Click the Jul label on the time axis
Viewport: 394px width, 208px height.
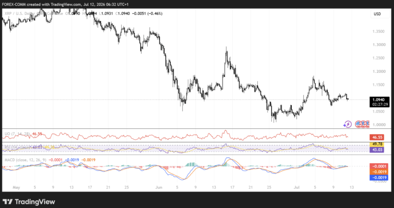point(297,187)
